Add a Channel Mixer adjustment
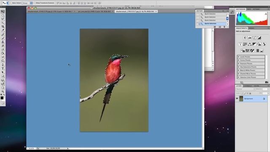This screenshot has width=270, height=152. [264, 44]
